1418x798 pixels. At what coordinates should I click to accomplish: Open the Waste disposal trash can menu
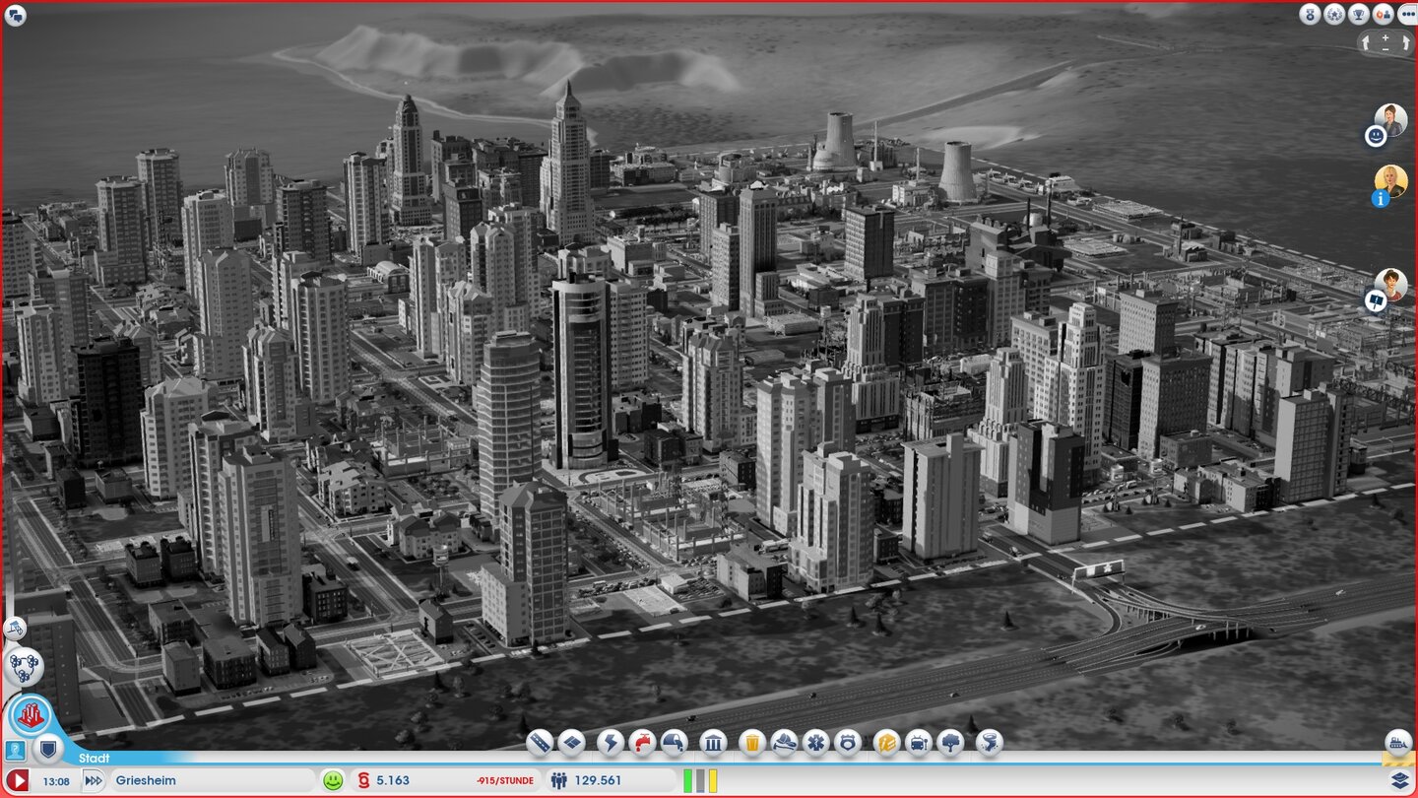[x=752, y=742]
